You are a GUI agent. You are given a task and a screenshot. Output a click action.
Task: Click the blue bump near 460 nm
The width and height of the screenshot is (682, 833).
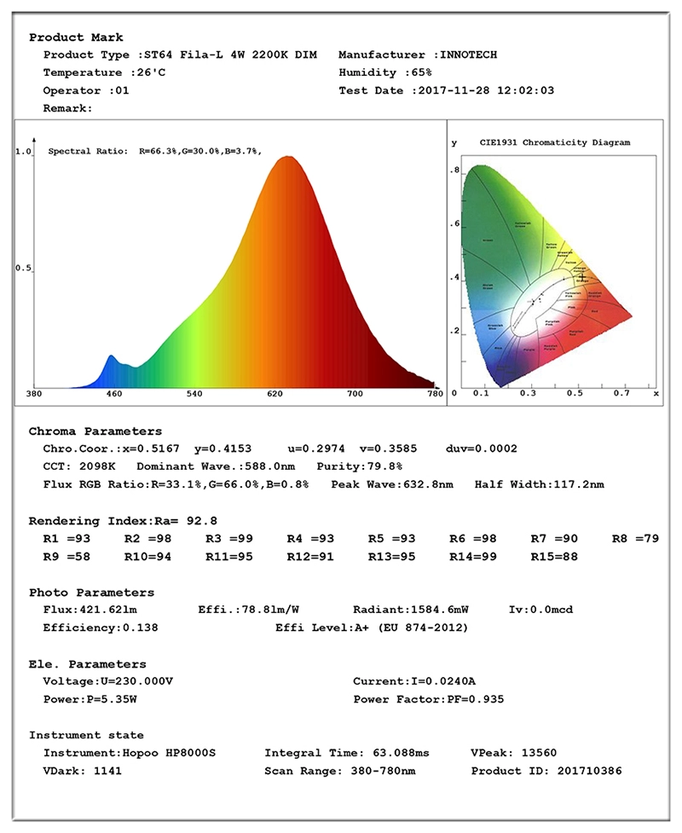112,362
